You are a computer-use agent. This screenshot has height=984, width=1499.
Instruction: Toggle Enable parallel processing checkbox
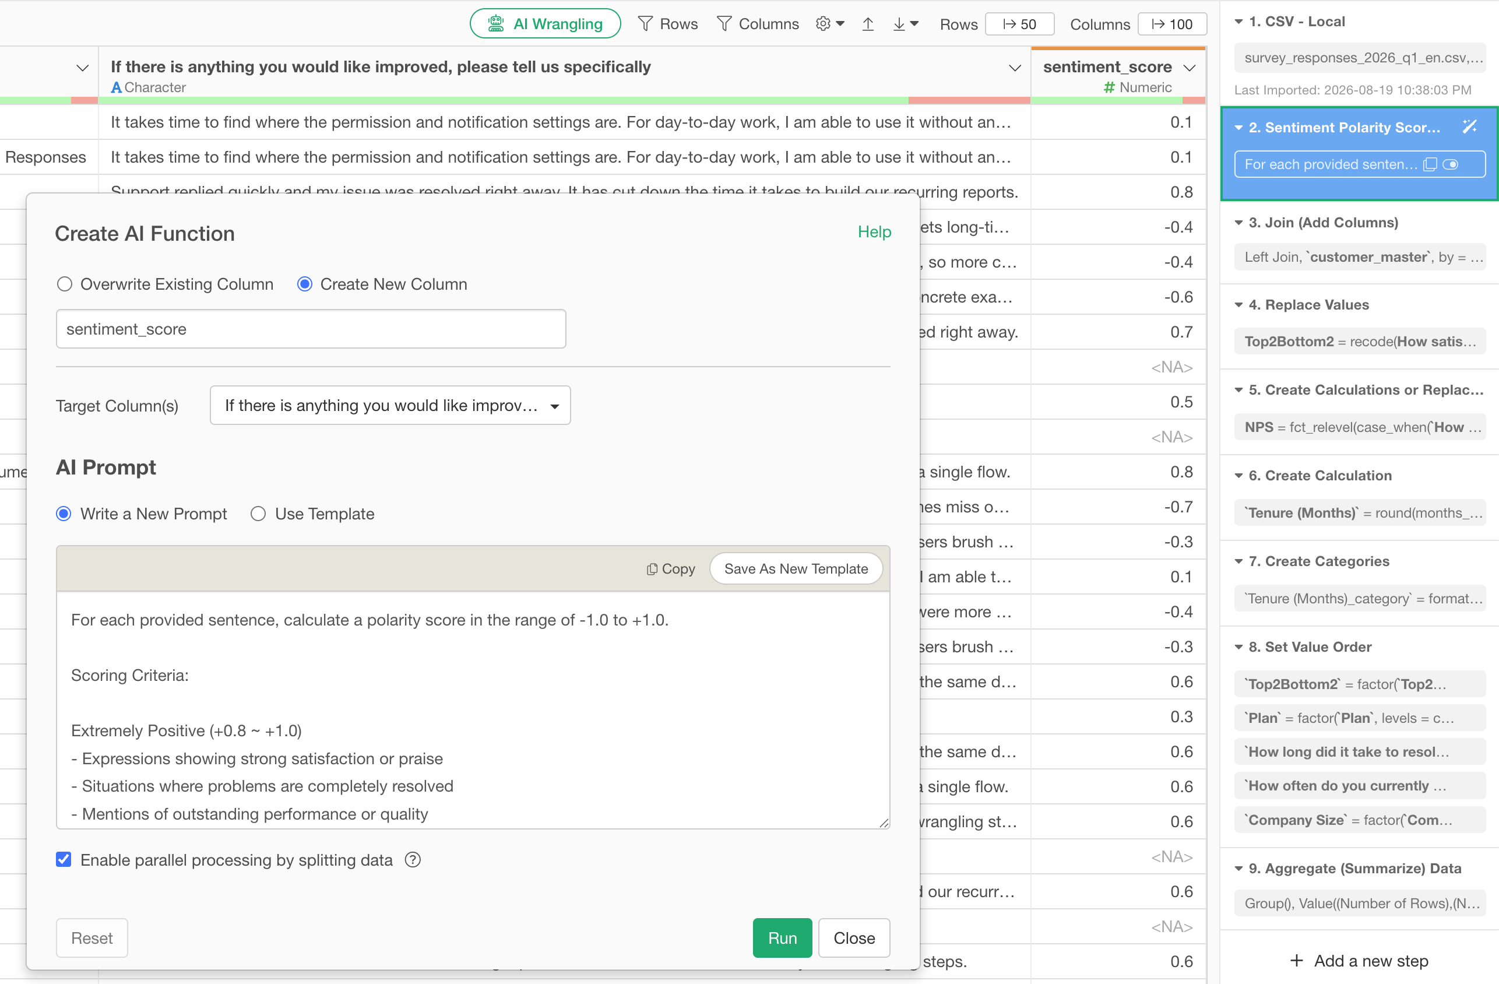[64, 859]
